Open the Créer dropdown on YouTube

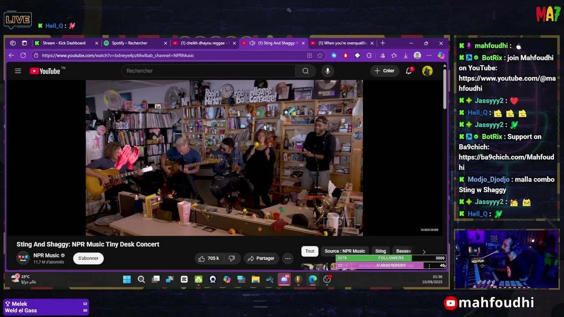pyautogui.click(x=384, y=71)
